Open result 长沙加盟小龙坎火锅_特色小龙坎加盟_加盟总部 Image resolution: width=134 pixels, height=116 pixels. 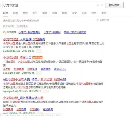[34, 80]
